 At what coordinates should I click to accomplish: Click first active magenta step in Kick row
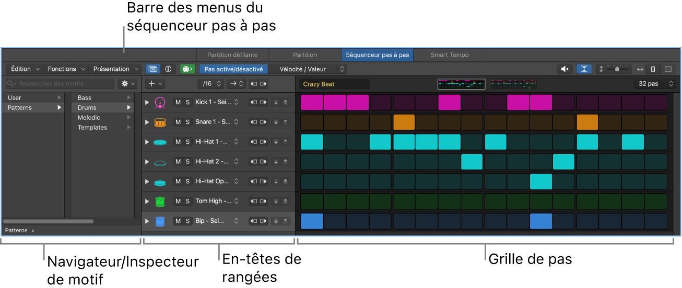coord(312,102)
